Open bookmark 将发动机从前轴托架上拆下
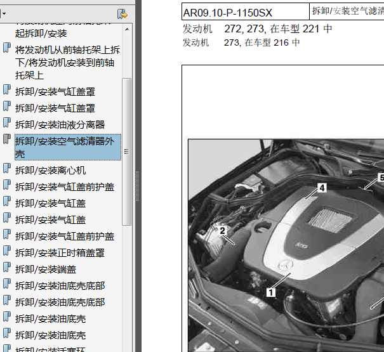 point(67,62)
